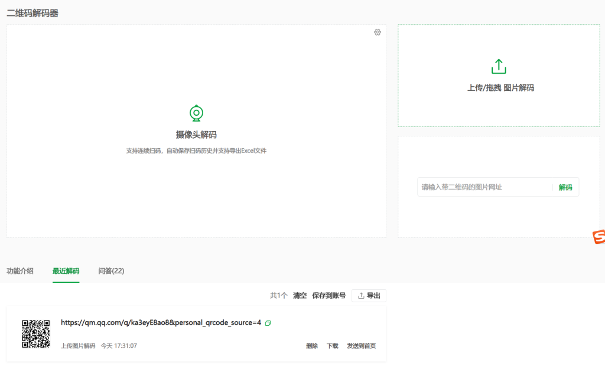Delete the decoded record via 删除
This screenshot has height=366, width=605.
point(312,346)
